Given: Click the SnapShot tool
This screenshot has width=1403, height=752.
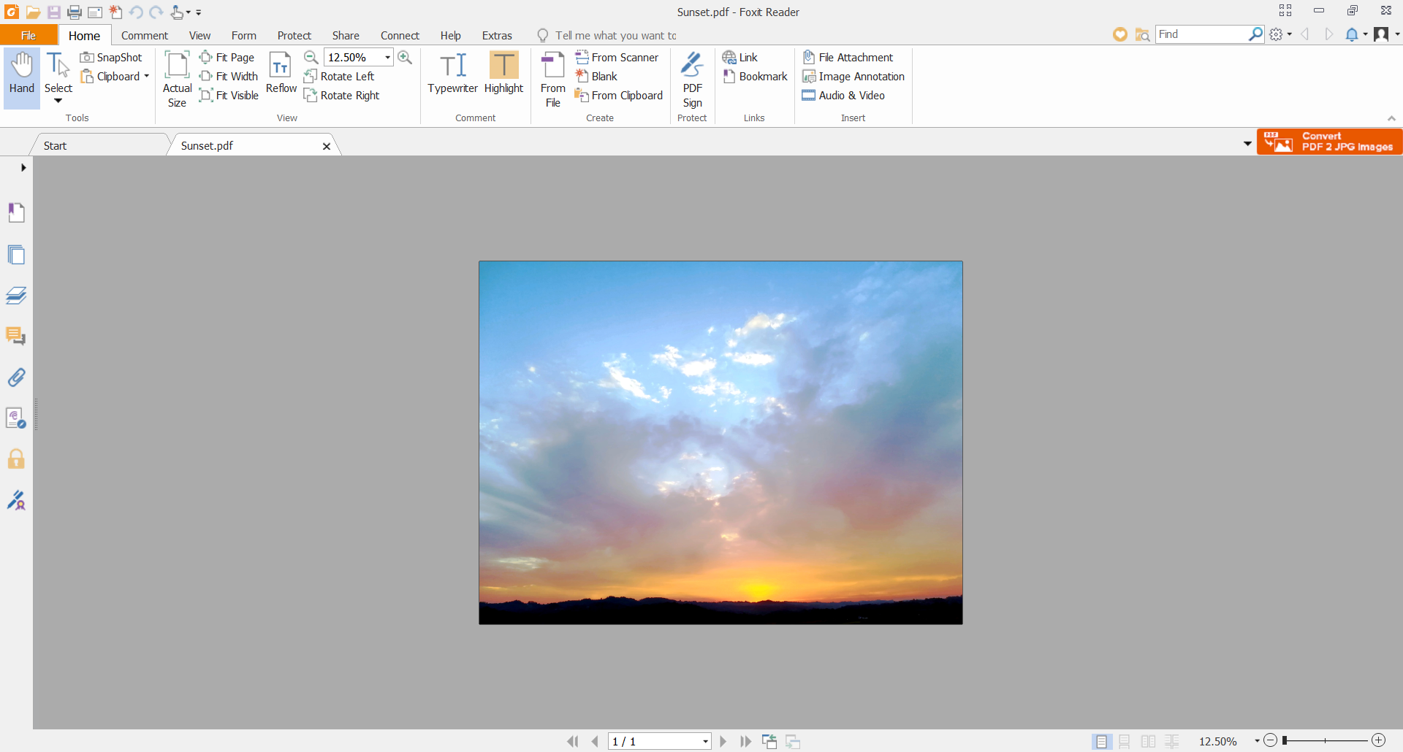Looking at the screenshot, I should coord(112,58).
